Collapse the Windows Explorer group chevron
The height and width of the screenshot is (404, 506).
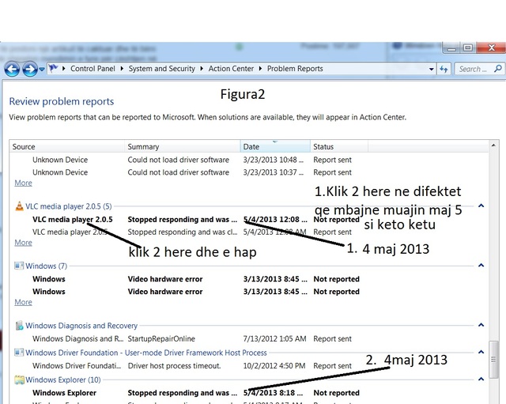point(481,379)
